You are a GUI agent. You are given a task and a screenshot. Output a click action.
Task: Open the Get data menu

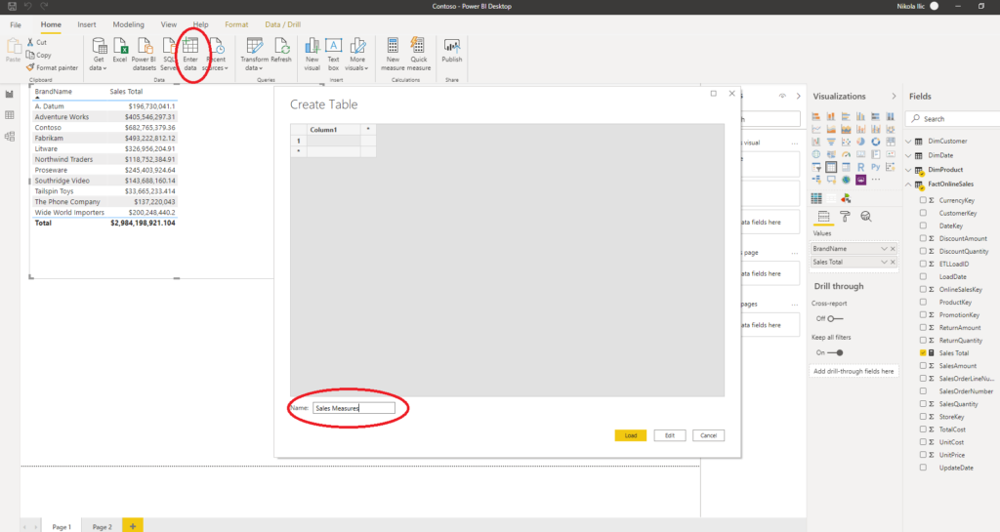tap(99, 54)
